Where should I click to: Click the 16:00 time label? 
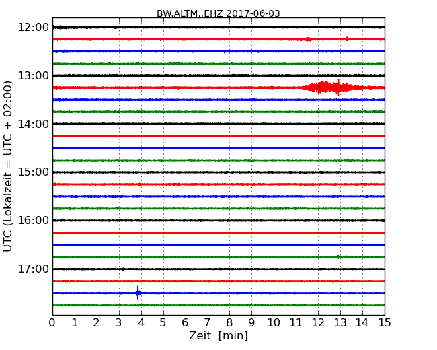coord(33,221)
